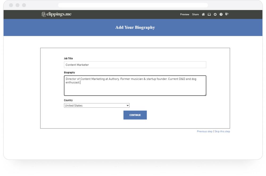This screenshot has width=266, height=176.
Task: Click the Skip this step link
Action: (x=222, y=131)
